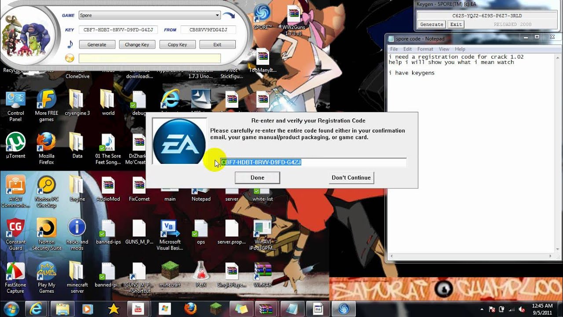Image resolution: width=563 pixels, height=317 pixels.
Task: Open the hacks and mods icon
Action: tap(77, 235)
